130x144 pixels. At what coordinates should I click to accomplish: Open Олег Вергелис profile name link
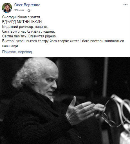(x=27, y=5)
